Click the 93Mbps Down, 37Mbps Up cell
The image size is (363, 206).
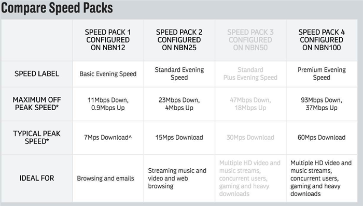pyautogui.click(x=322, y=104)
